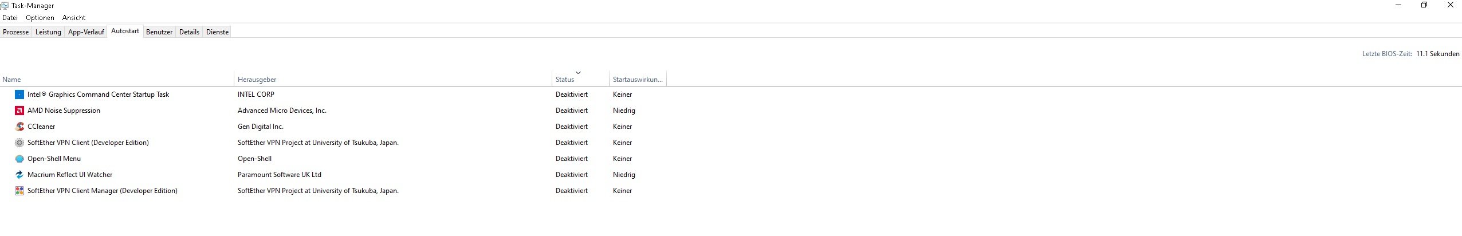This screenshot has width=1462, height=236.
Task: Select the Macrium Reflect UI Watcher entry
Action: click(x=70, y=175)
